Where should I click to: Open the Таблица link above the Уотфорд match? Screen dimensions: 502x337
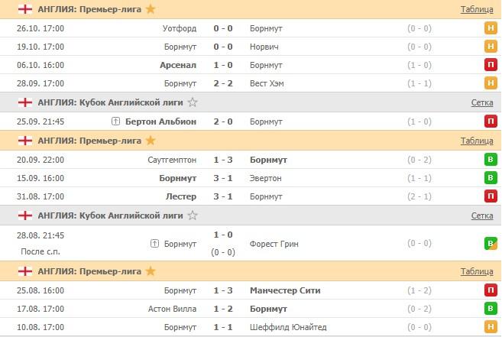coord(477,10)
